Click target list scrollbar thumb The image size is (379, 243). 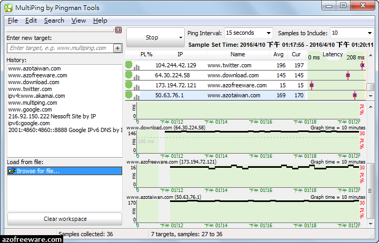[x=370, y=87]
